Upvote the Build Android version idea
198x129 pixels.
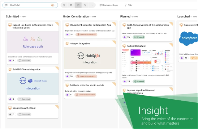pyautogui.click(x=124, y=37)
